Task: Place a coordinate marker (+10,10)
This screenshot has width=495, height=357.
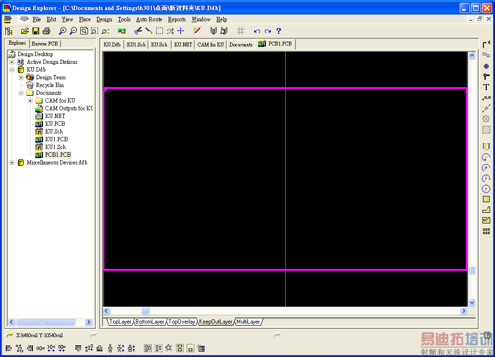Action: click(x=486, y=98)
